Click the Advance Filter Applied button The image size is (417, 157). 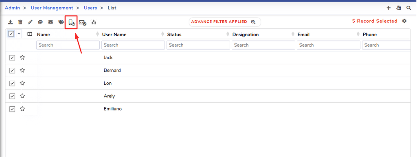(225, 22)
